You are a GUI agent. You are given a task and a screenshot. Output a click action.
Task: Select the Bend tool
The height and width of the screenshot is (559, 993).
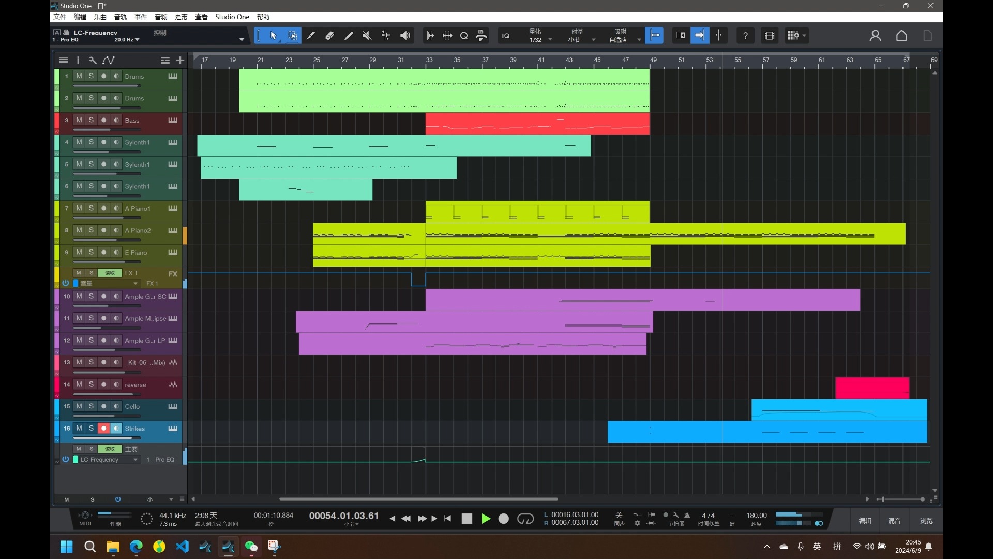(x=386, y=36)
